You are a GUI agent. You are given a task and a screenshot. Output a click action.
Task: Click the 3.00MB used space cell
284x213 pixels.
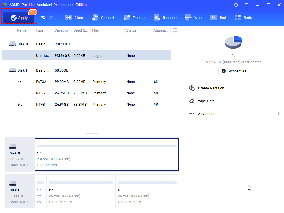click(x=80, y=82)
